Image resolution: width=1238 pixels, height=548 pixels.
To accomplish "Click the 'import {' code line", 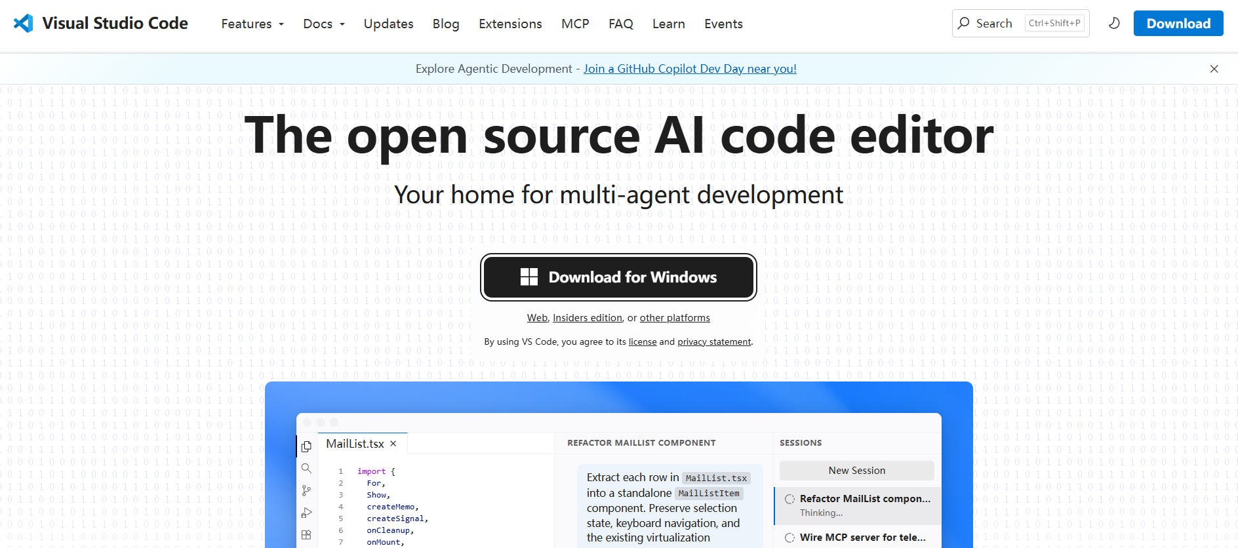I will [x=376, y=471].
